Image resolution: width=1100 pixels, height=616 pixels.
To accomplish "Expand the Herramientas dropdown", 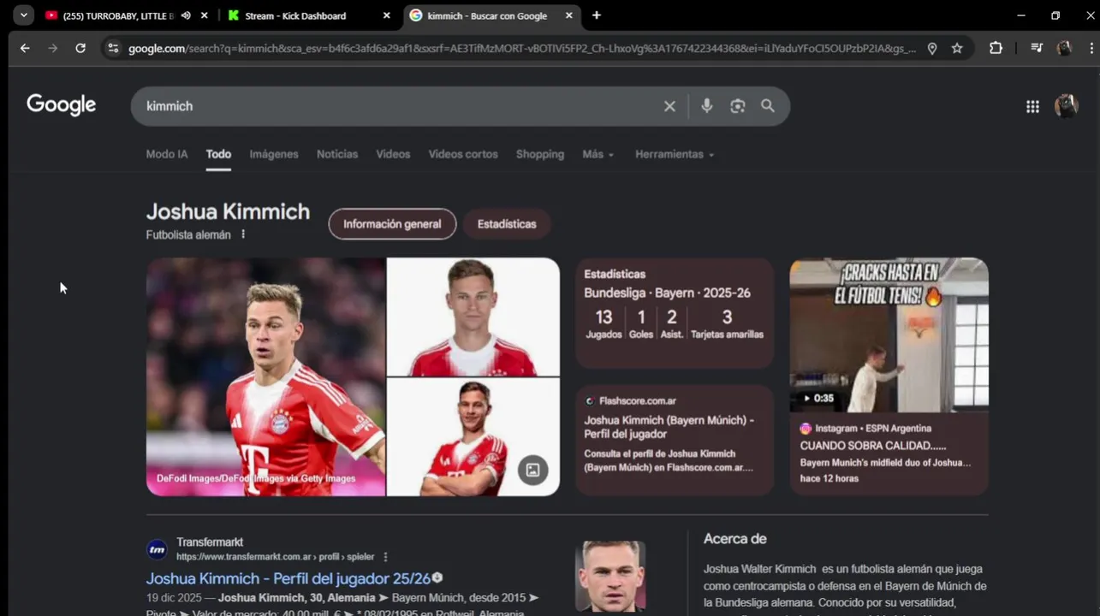I will (x=675, y=154).
